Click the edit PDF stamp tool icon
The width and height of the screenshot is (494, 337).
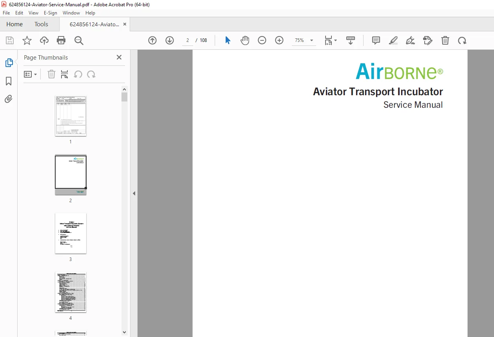pos(428,40)
